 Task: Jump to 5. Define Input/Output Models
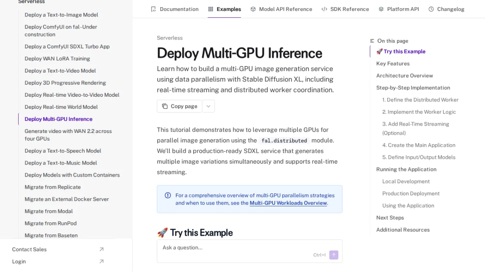[419, 157]
